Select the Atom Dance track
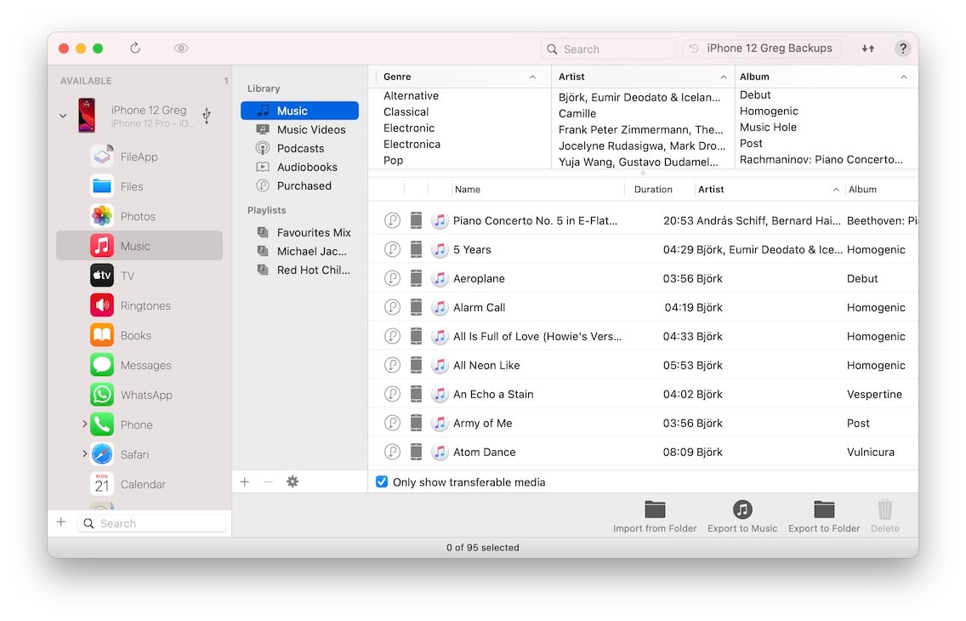Image resolution: width=966 pixels, height=621 pixels. pyautogui.click(x=643, y=452)
